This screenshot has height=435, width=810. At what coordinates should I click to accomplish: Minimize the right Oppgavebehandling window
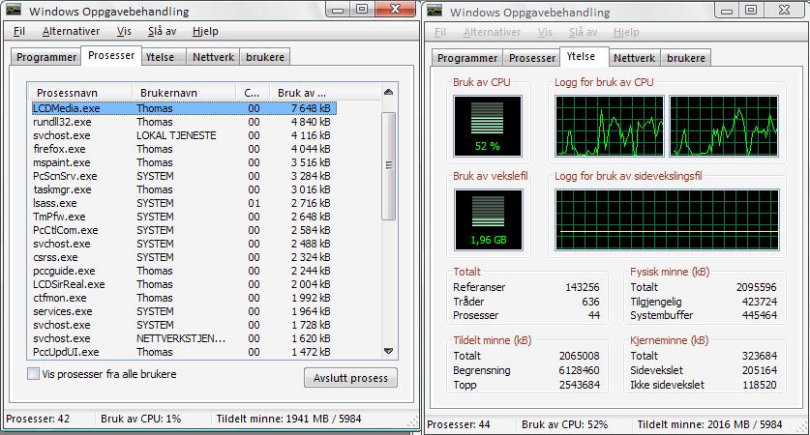(x=727, y=11)
